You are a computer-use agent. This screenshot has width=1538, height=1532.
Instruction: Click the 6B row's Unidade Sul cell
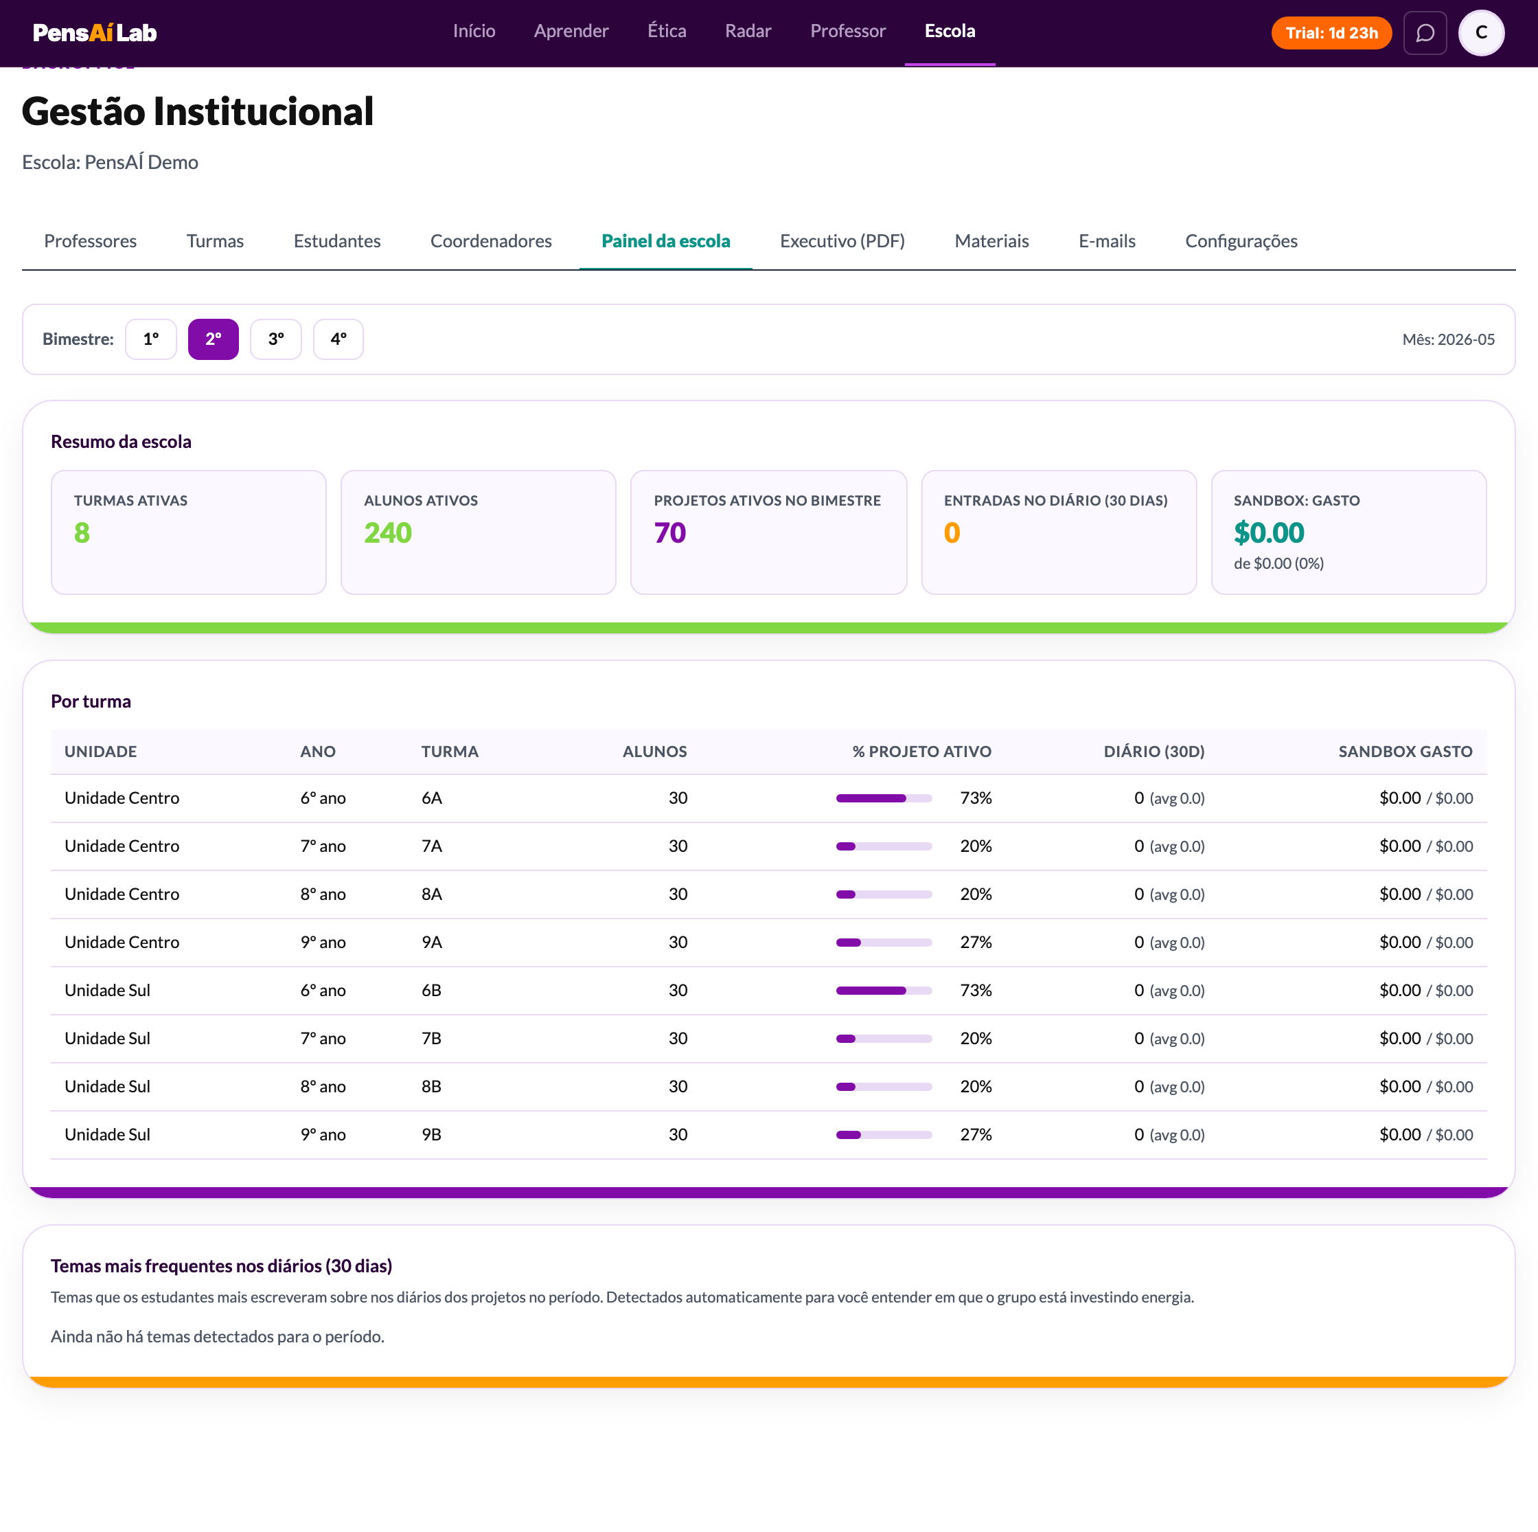coord(108,990)
